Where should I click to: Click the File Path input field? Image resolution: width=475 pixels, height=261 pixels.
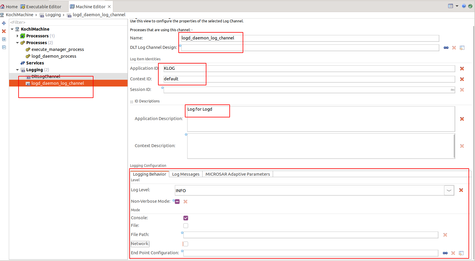[x=311, y=235]
